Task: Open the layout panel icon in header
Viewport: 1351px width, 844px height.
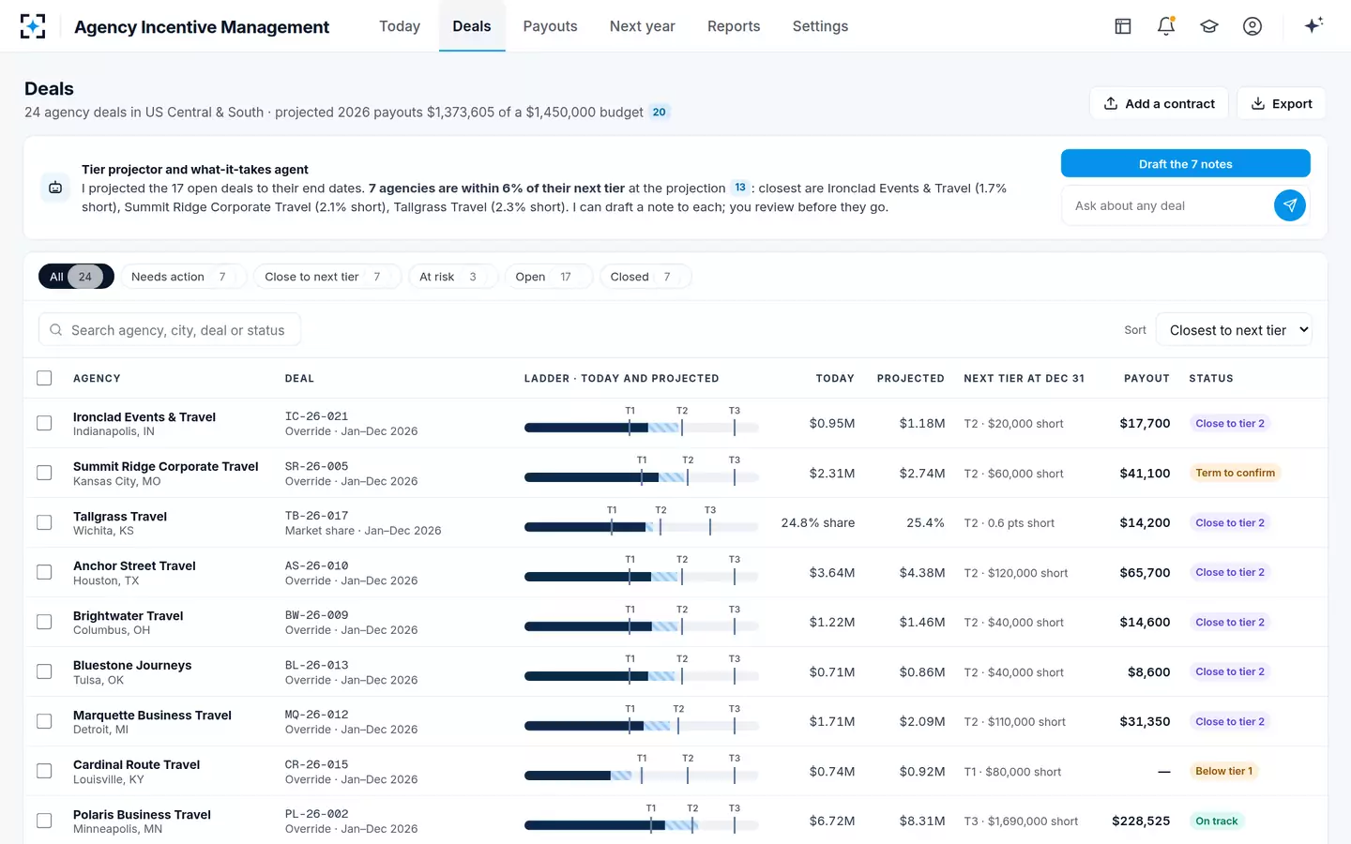Action: [x=1123, y=26]
